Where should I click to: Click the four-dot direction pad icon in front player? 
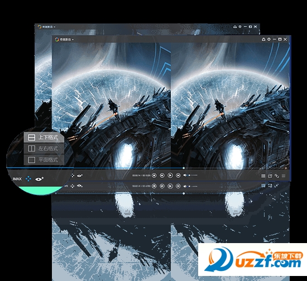(73, 176)
